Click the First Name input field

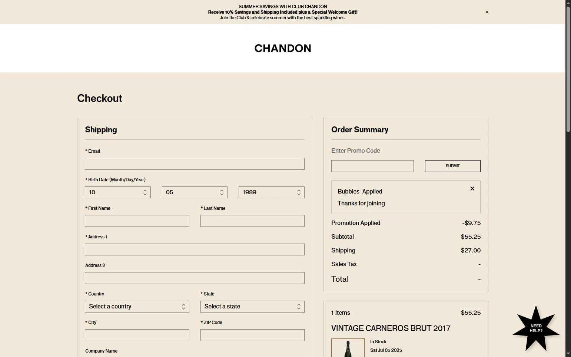(137, 221)
